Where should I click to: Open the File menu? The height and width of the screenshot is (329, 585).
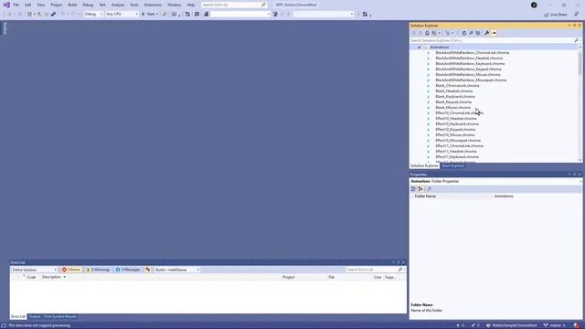[16, 5]
